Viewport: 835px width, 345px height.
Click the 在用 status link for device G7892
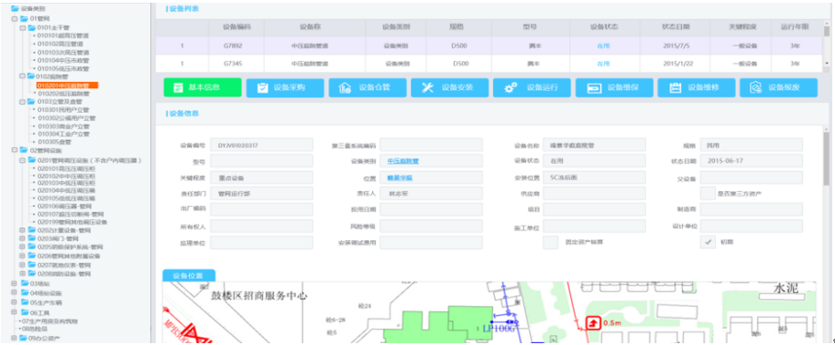(x=603, y=46)
